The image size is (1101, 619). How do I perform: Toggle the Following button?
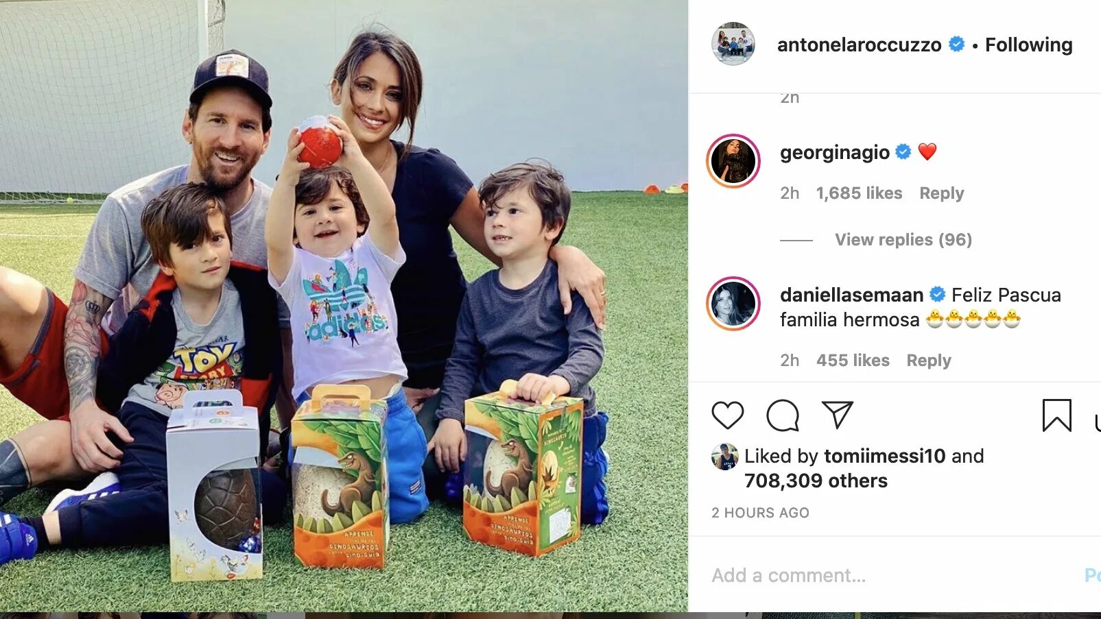point(1028,45)
